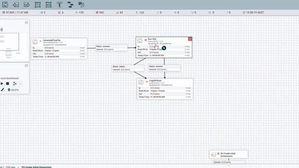Click the invalid components warning count 83

pyautogui.click(x=120, y=13)
